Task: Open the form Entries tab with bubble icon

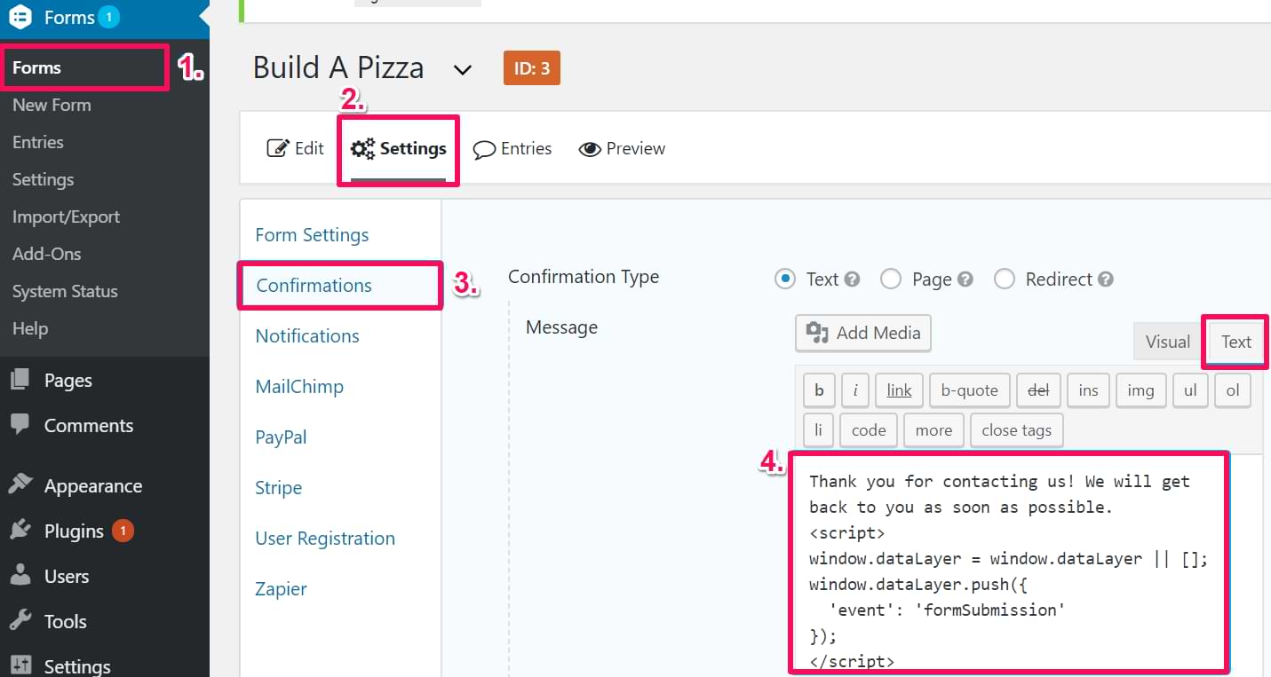Action: tap(512, 149)
